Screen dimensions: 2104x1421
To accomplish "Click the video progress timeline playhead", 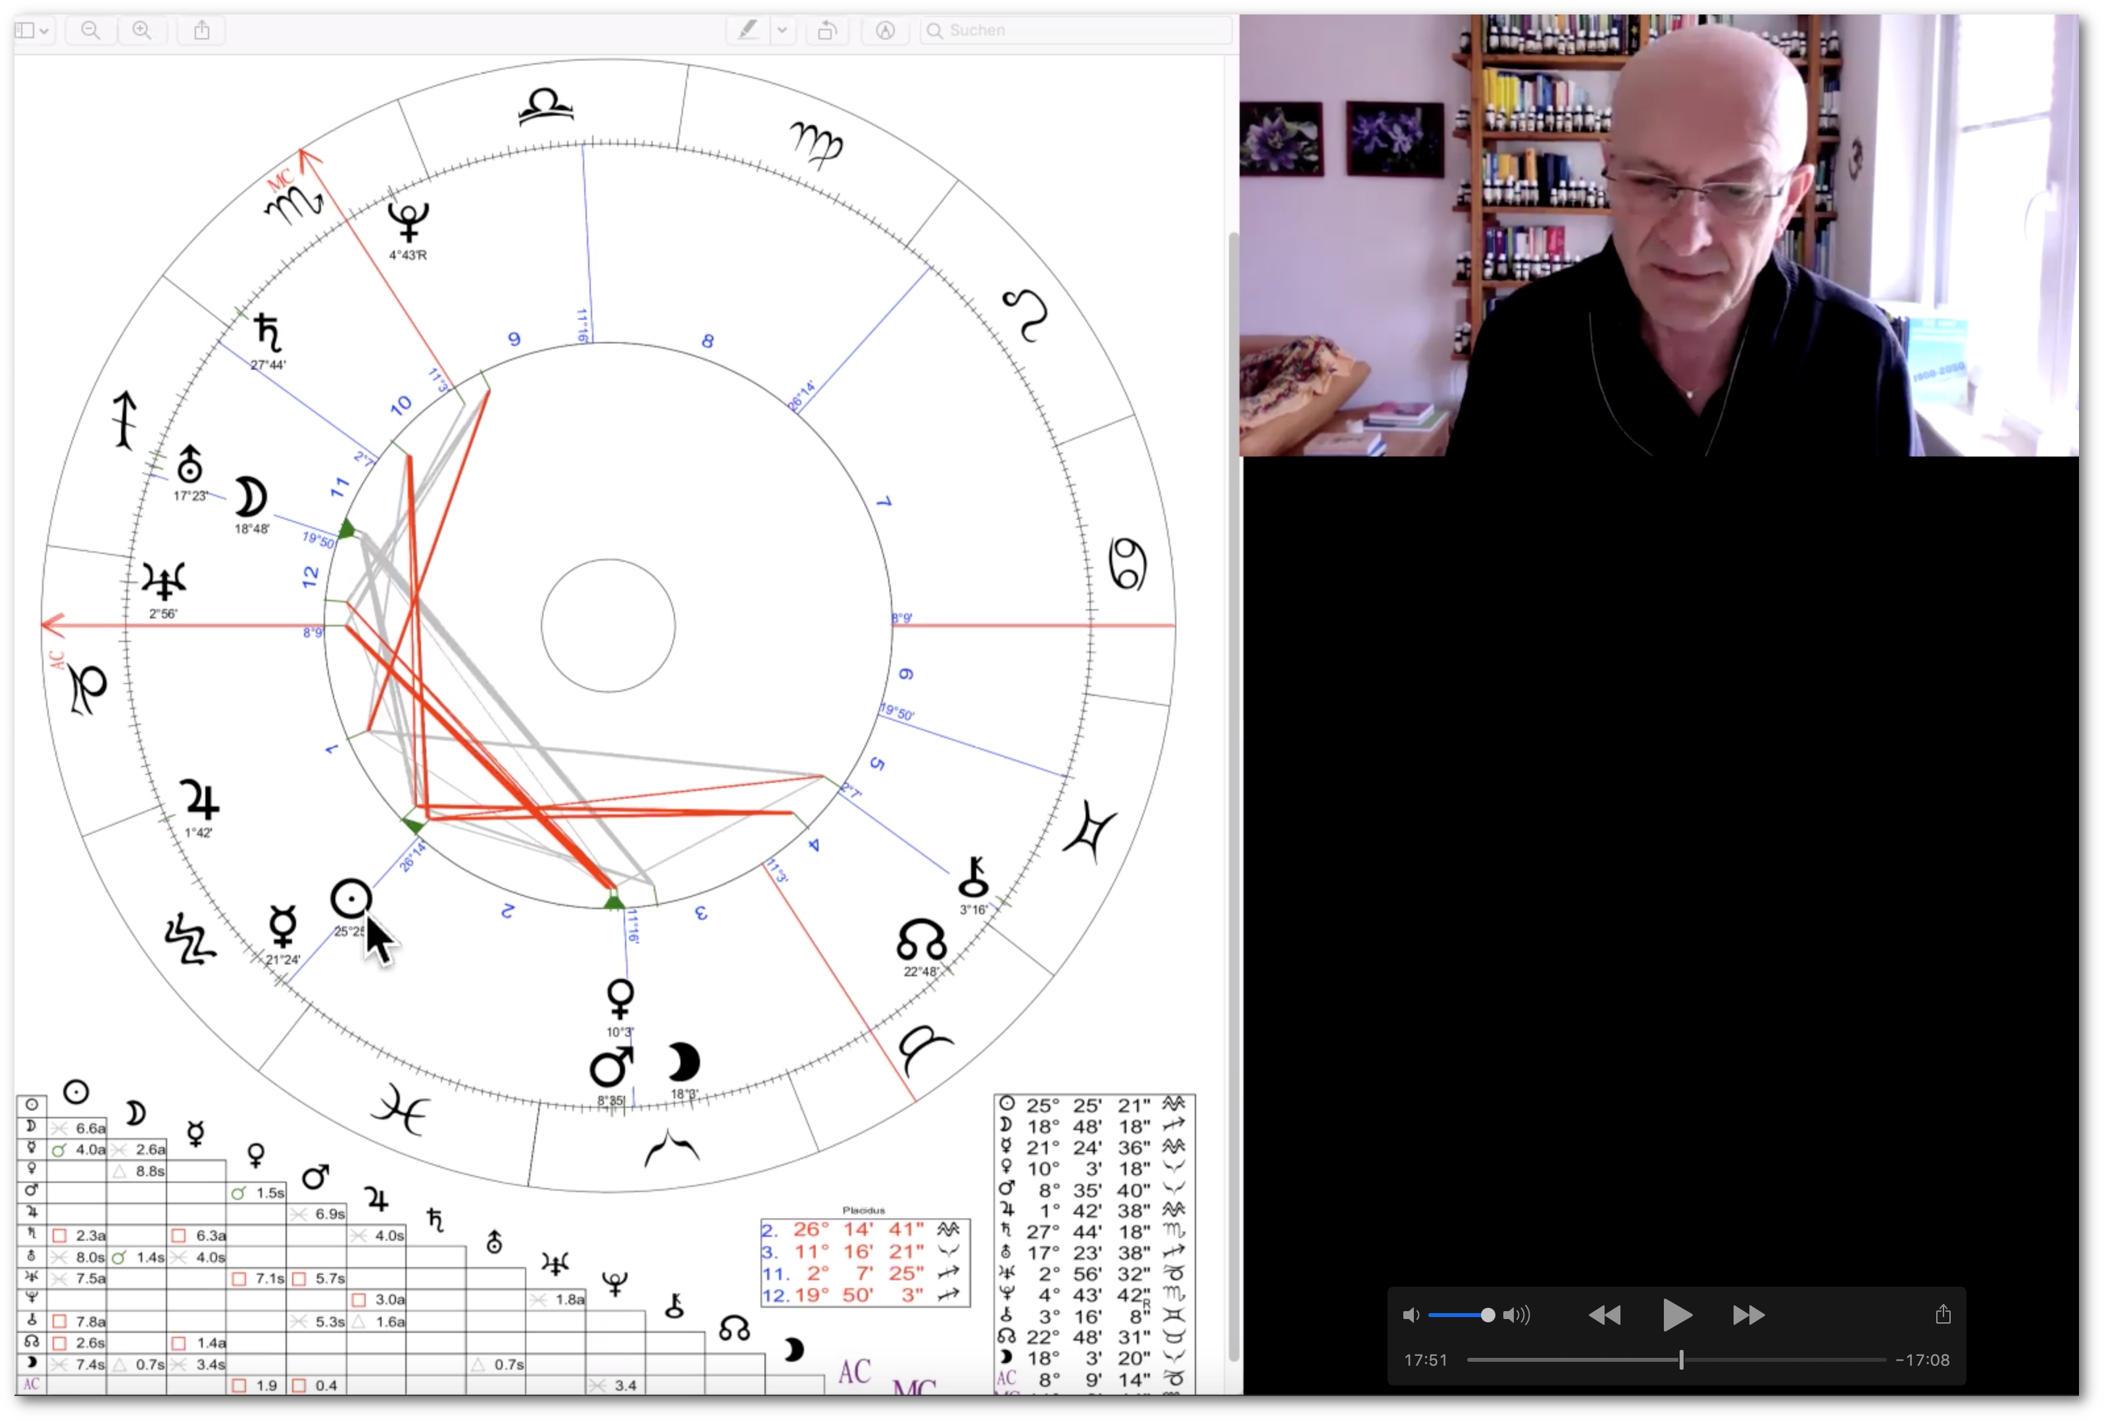I will click(1681, 1359).
